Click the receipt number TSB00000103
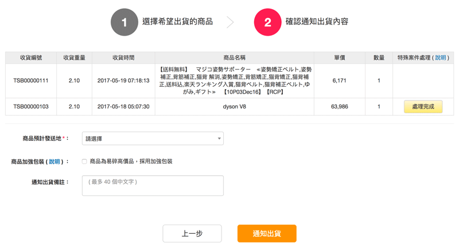Screen dimensions: 459x247 click(x=31, y=107)
